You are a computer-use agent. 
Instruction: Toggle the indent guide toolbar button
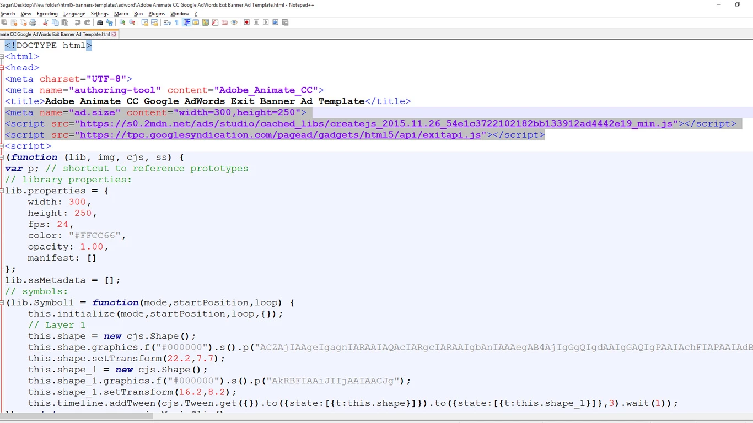click(187, 23)
